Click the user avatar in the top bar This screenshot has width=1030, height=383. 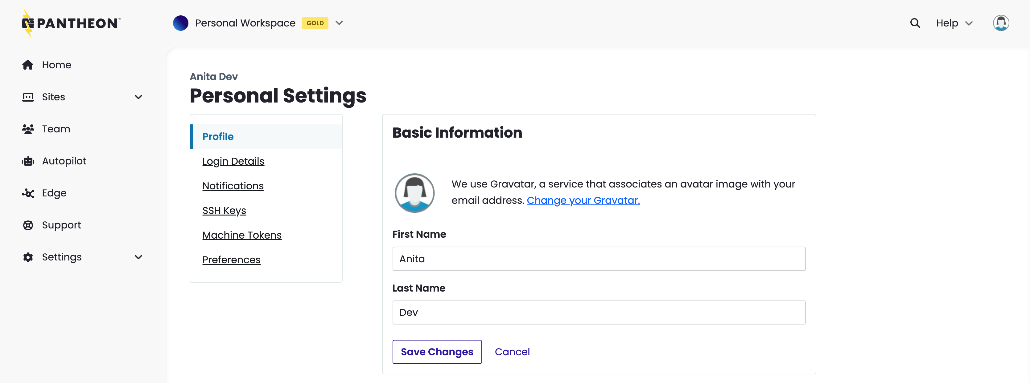[1001, 23]
